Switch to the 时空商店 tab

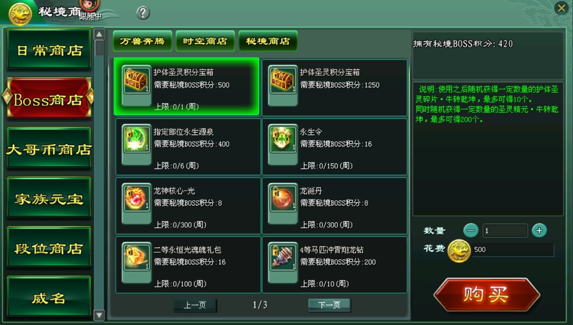(x=205, y=41)
